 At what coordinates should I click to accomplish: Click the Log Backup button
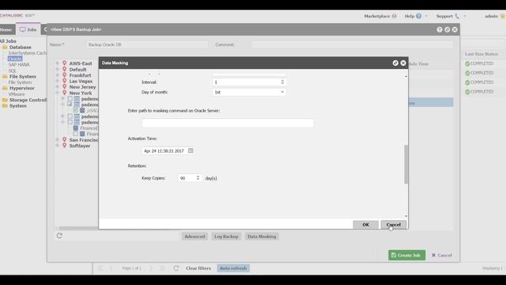[226, 237]
